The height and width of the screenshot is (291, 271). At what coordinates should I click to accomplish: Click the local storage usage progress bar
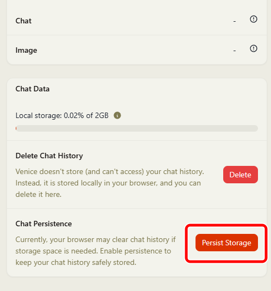click(137, 128)
